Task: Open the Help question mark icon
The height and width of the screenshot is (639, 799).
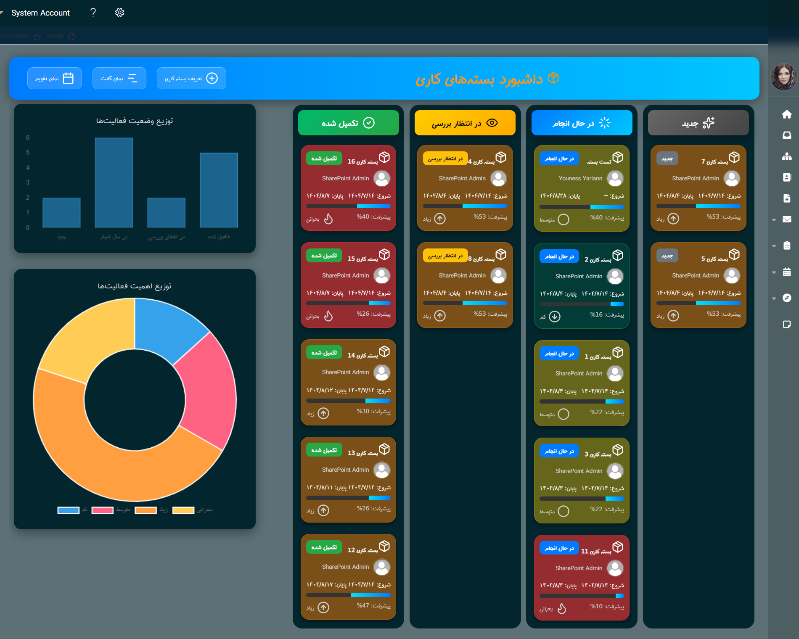Action: 93,13
